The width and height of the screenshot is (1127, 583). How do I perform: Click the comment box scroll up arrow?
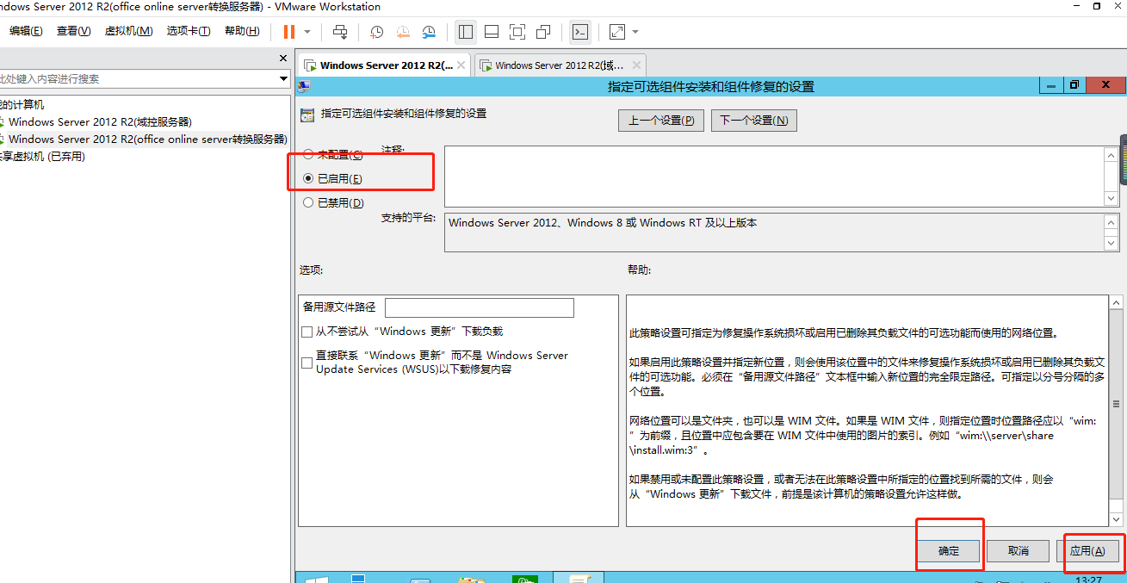[x=1112, y=154]
